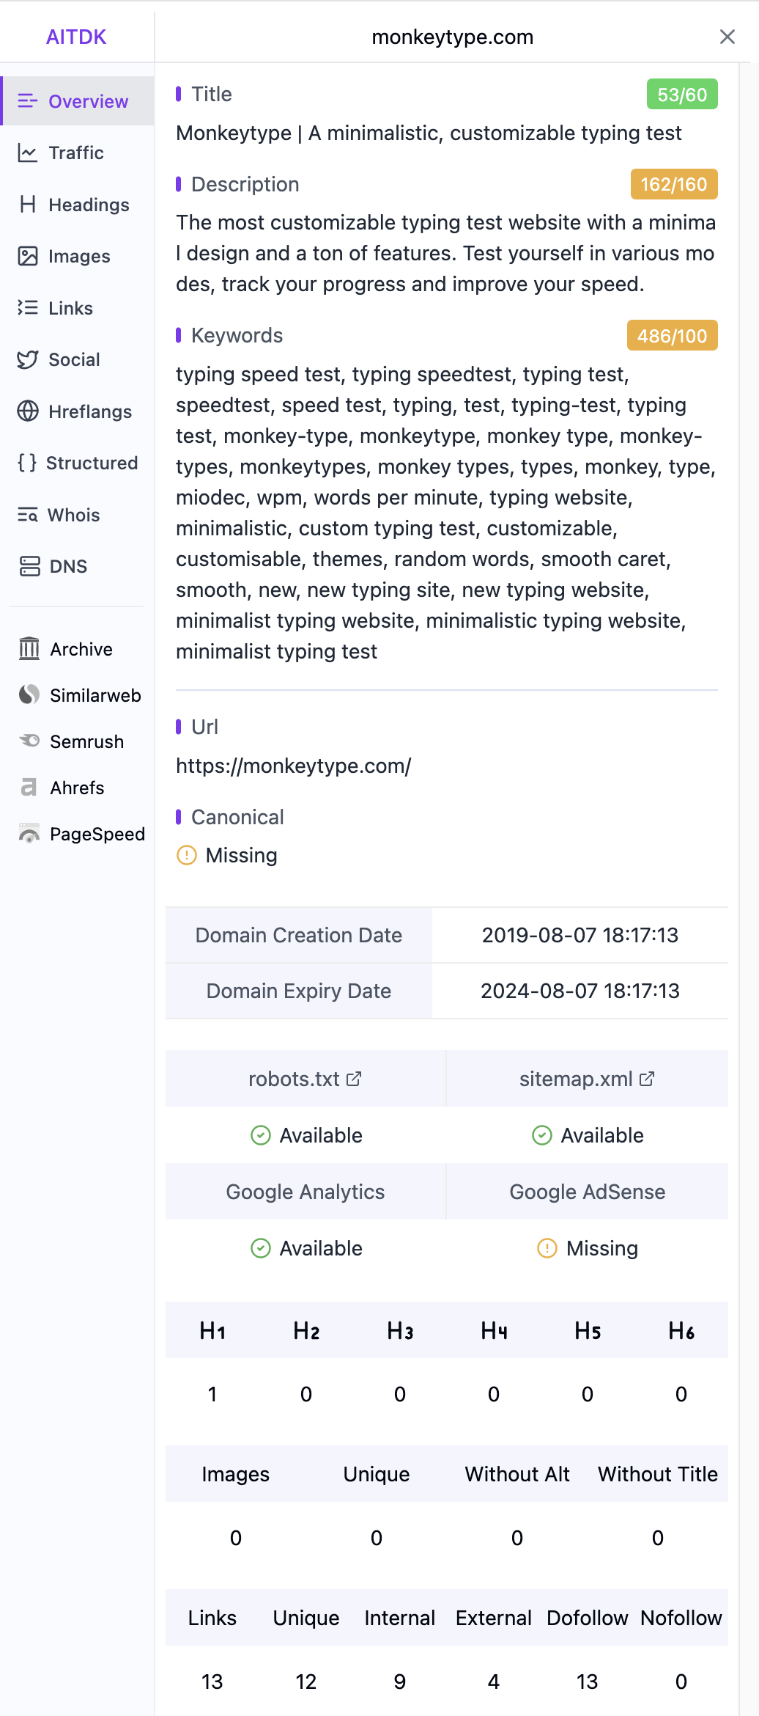This screenshot has width=759, height=1716.
Task: Click the Semrush logo icon
Action: coord(29,741)
